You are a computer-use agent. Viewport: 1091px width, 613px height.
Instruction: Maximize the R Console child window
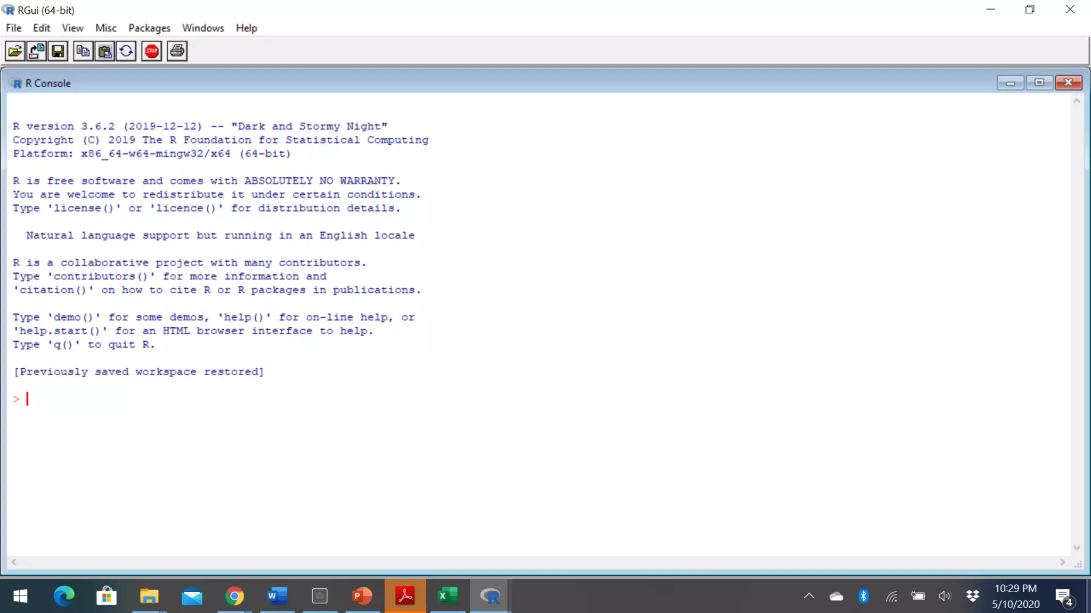tap(1039, 82)
